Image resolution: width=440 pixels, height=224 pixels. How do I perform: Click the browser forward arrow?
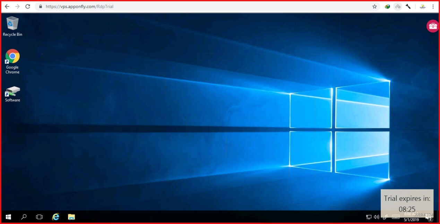(17, 7)
